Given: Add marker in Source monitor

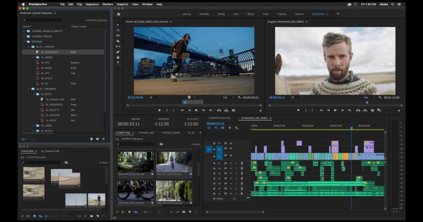Looking at the screenshot, I should (x=159, y=110).
